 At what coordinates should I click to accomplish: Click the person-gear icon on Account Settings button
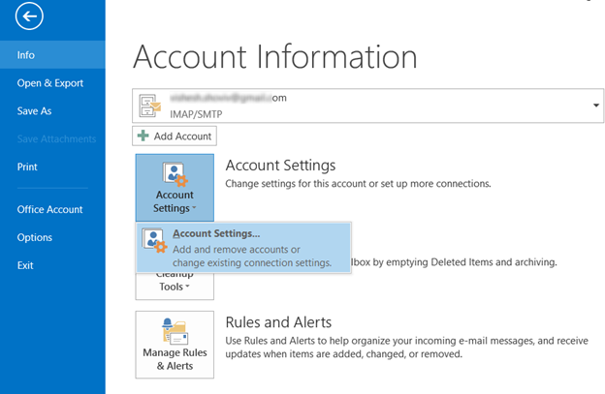pos(175,174)
